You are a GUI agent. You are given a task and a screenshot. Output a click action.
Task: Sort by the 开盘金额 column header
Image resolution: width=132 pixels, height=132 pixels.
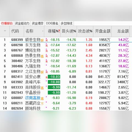coord(103,31)
